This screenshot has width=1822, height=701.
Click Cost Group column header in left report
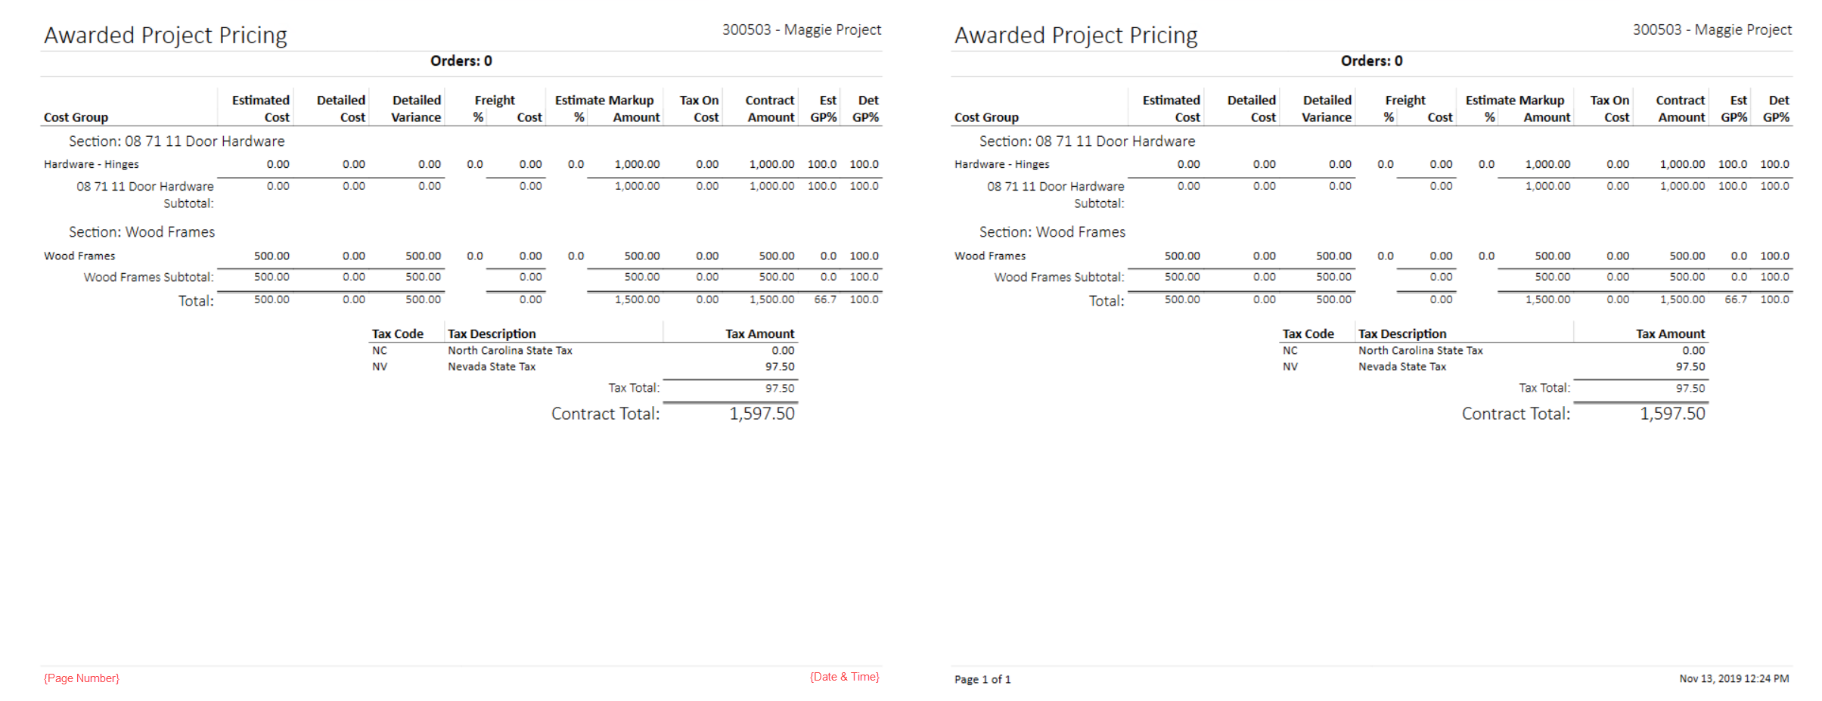(76, 117)
